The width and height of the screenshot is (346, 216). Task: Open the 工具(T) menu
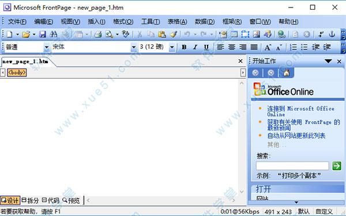pos(151,21)
